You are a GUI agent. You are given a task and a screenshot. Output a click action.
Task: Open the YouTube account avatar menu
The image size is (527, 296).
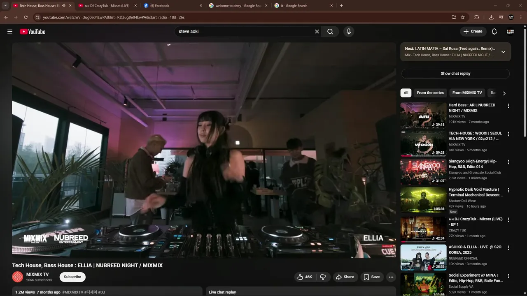(x=510, y=32)
